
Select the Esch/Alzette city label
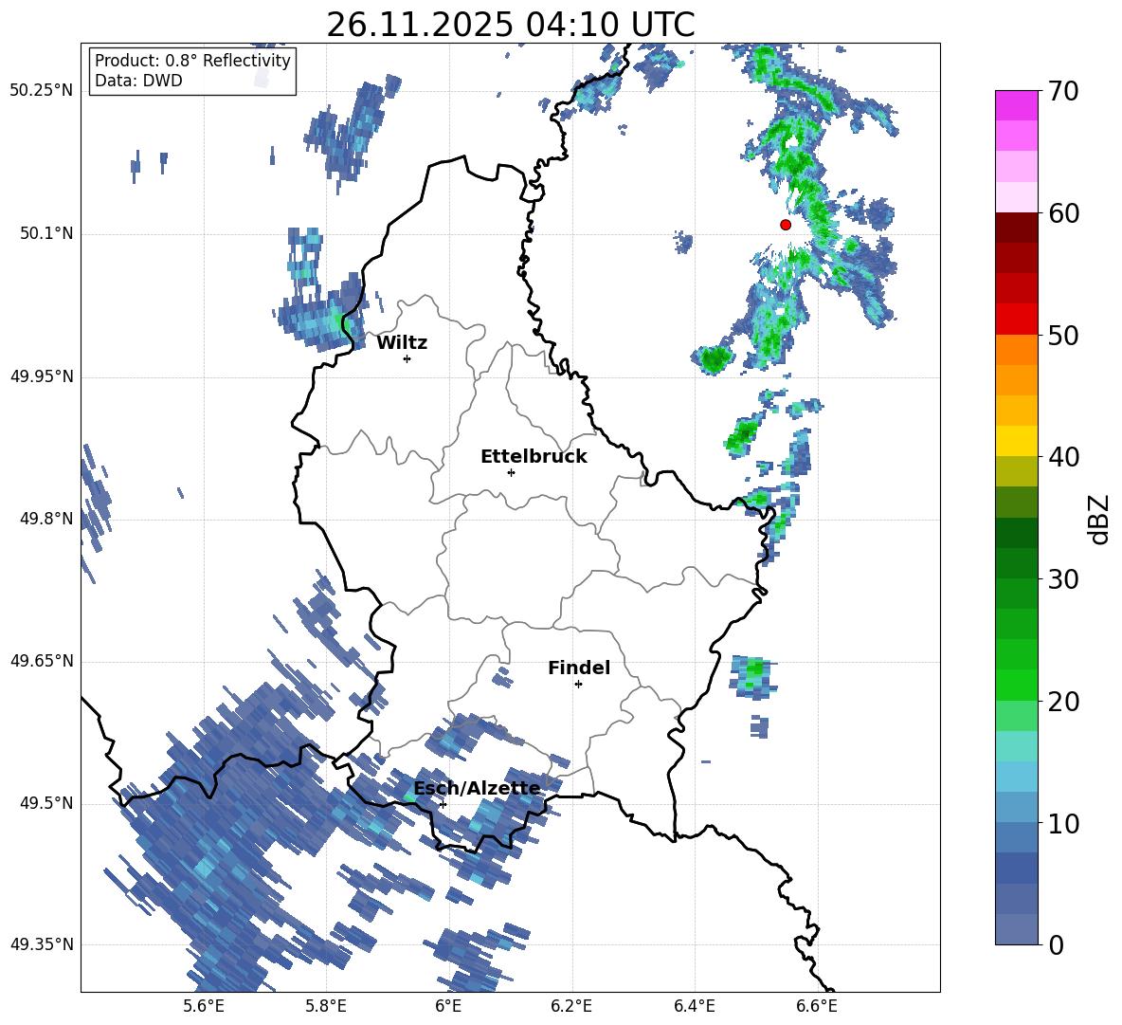[478, 789]
